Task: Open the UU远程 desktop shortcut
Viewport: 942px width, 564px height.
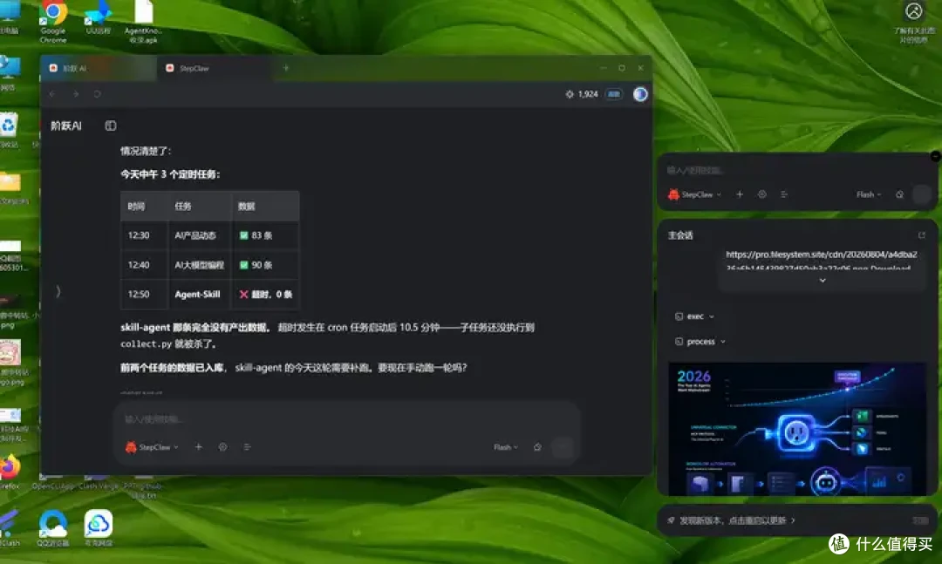Action: (x=98, y=18)
